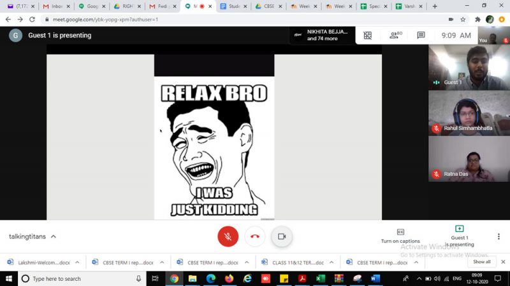Show the participants list people icon

pyautogui.click(x=395, y=35)
